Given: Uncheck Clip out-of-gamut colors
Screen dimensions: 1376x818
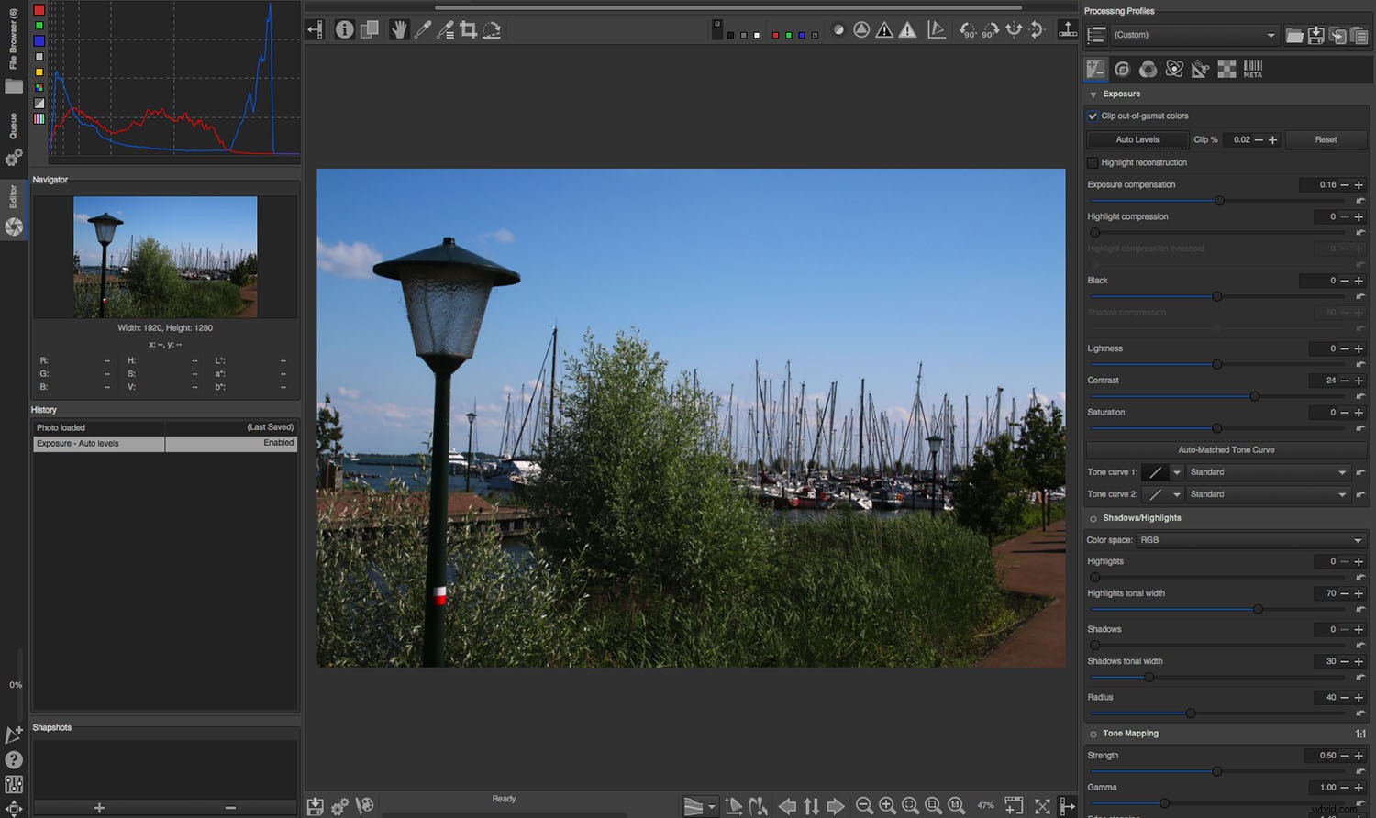Looking at the screenshot, I should [x=1093, y=116].
